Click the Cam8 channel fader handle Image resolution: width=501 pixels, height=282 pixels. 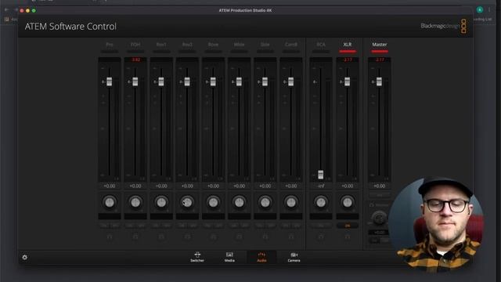pos(290,81)
